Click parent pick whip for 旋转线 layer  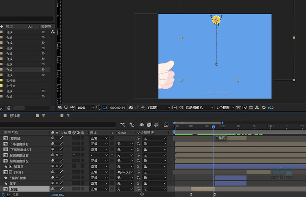[x=138, y=138]
